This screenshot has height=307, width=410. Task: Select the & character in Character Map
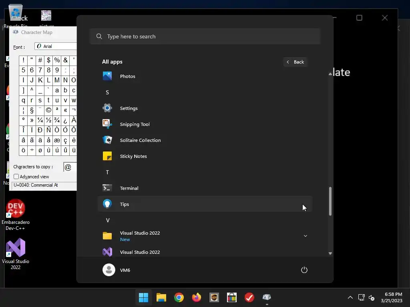coord(65,60)
